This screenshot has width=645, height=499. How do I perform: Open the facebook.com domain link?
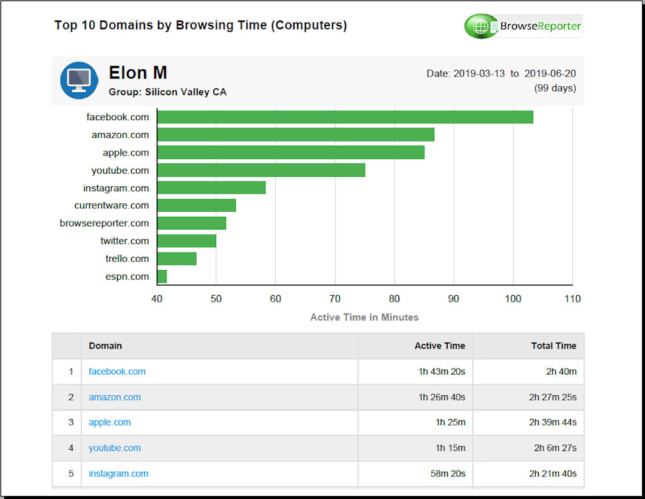click(117, 372)
